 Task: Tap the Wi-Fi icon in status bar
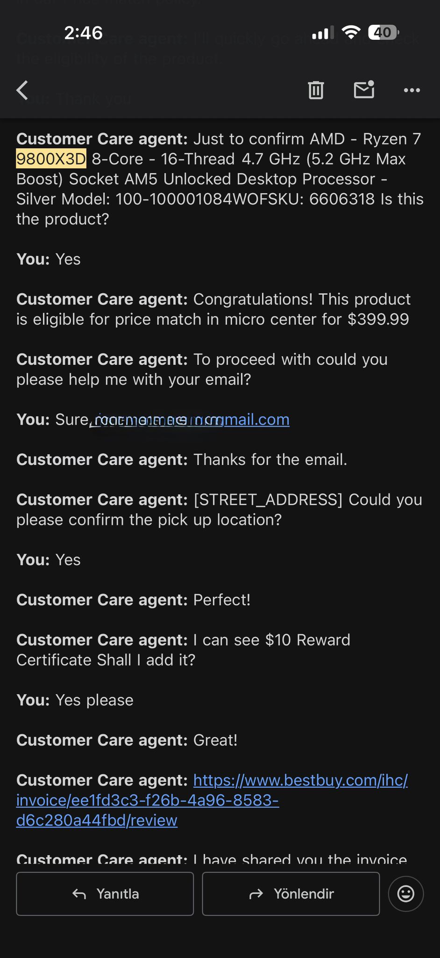tap(351, 32)
